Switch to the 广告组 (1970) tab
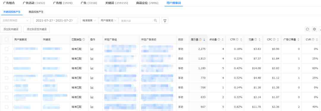The height and width of the screenshot is (111, 321). coord(63,3)
